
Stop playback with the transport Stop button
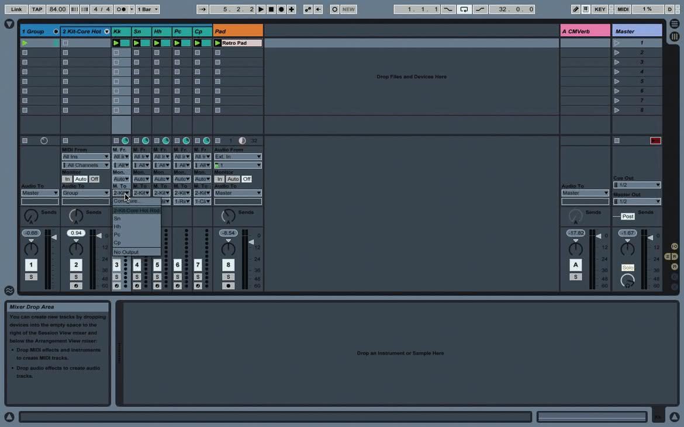[271, 9]
